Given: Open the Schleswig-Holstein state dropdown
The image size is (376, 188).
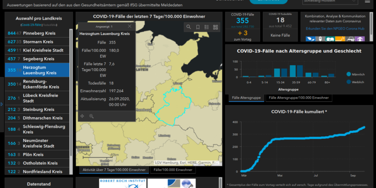Looking at the screenshot, I should tap(330, 2).
